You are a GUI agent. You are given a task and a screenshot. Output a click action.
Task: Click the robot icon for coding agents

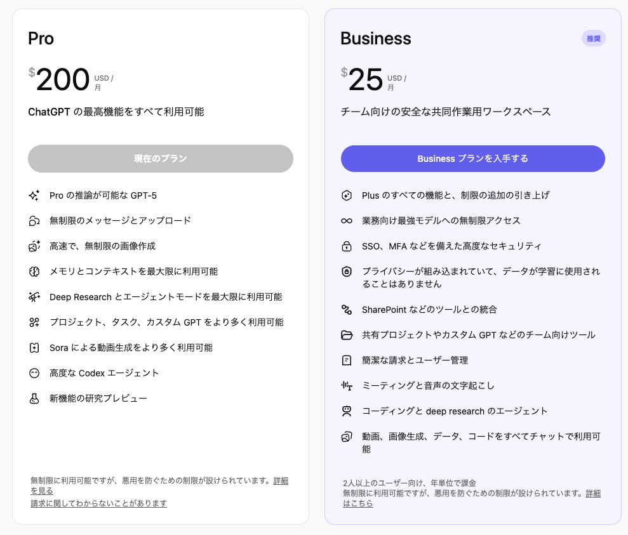pos(347,411)
